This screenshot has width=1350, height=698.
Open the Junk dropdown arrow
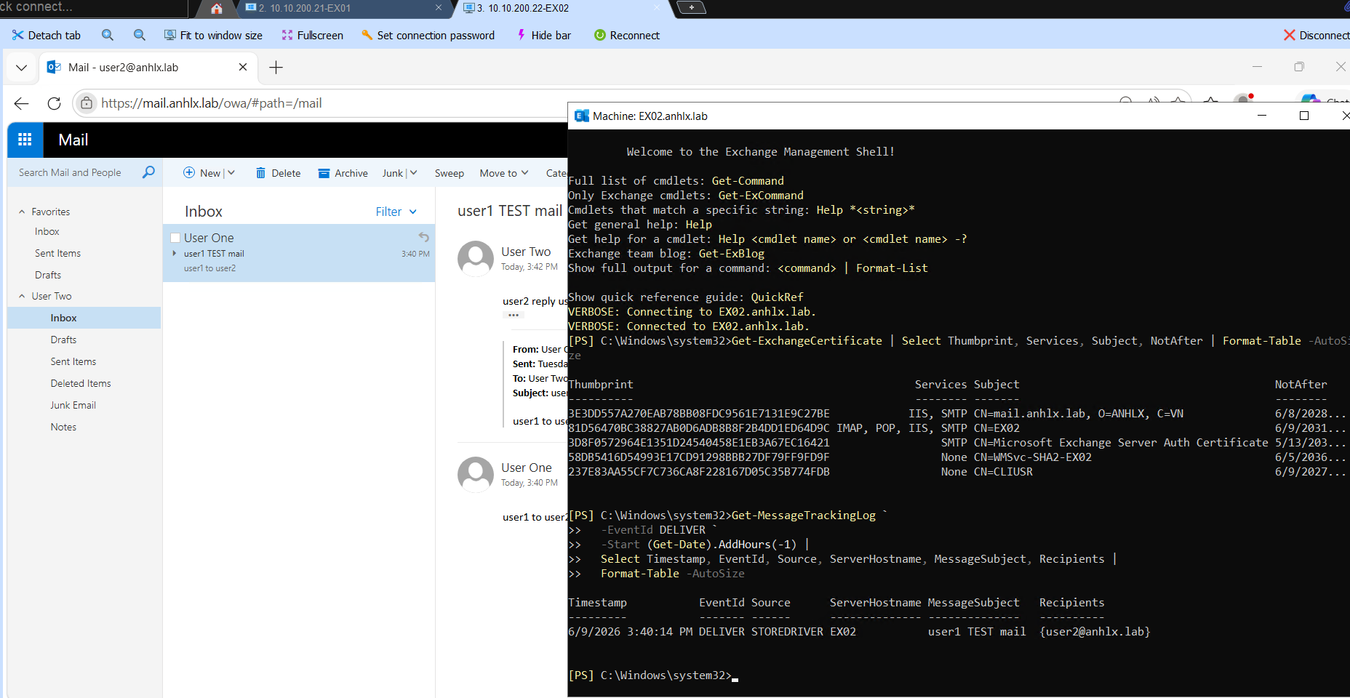click(413, 173)
